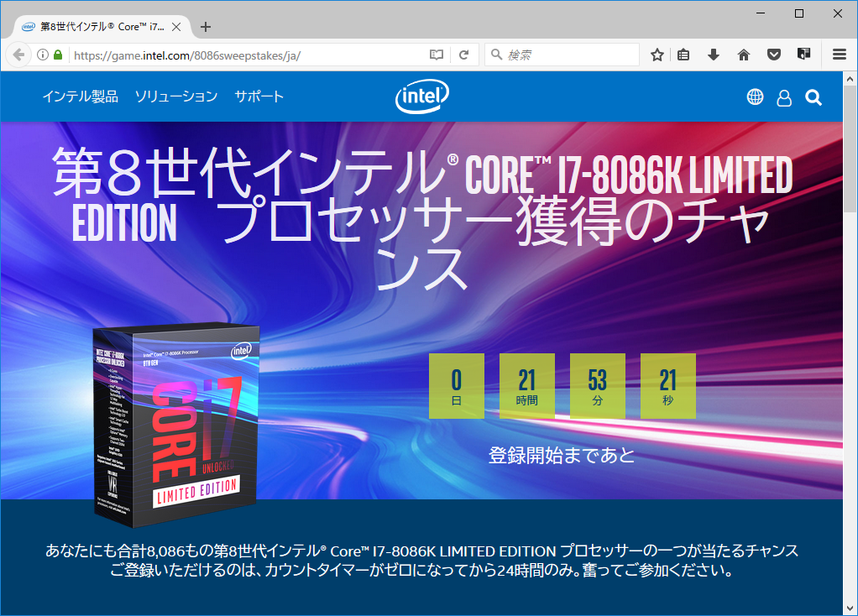Select the 第8世代インテル Core i7 tab
The height and width of the screenshot is (616, 858).
point(102,27)
